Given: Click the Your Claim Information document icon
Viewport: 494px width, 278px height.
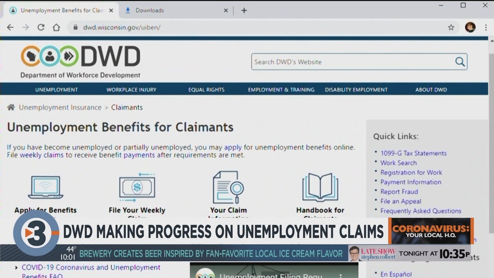Looking at the screenshot, I should (x=228, y=187).
